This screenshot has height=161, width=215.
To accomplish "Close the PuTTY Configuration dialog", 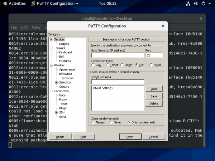I will click(163, 26).
